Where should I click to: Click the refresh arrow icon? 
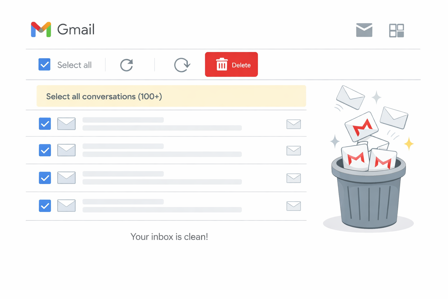coord(126,65)
